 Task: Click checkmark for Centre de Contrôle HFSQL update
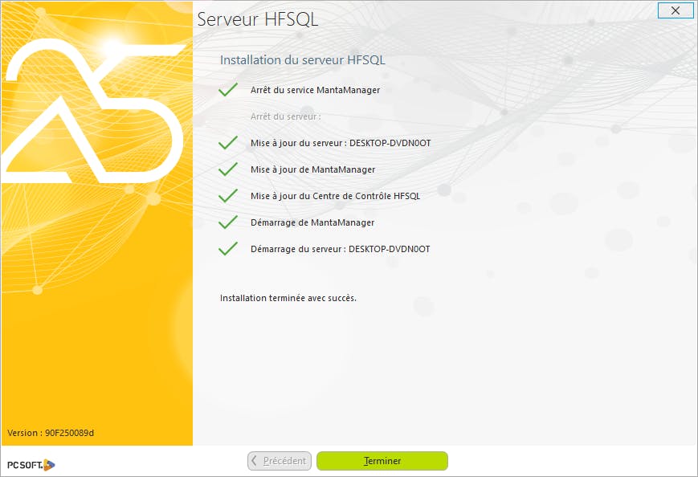point(228,195)
